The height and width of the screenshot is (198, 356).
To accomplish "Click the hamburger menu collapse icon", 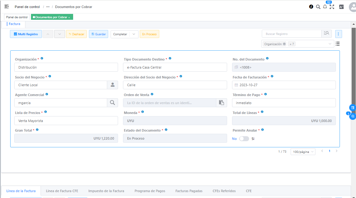I will 7,6.
